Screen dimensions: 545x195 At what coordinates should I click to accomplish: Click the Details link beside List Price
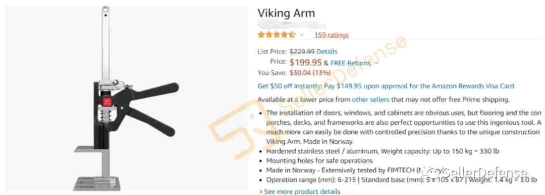[326, 52]
